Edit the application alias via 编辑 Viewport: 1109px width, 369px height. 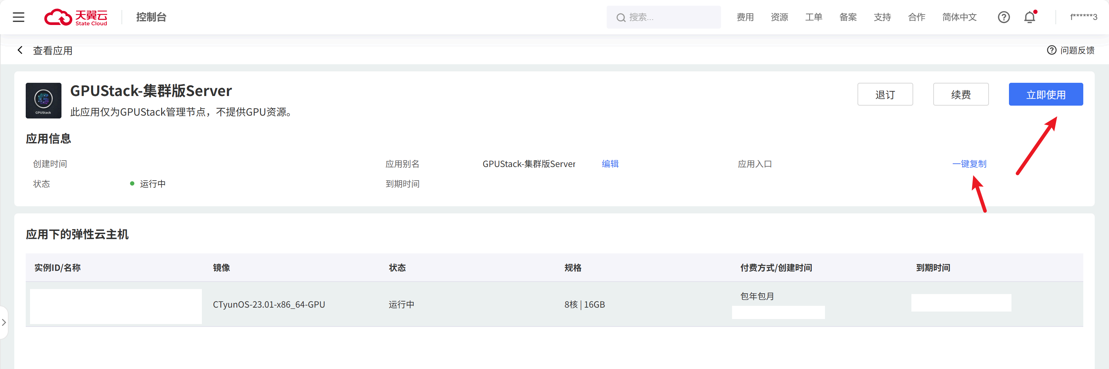(610, 164)
